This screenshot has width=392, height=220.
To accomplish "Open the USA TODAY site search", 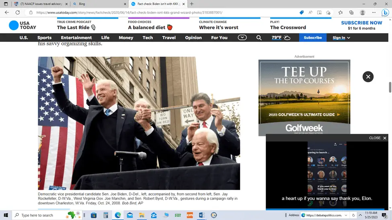I will pyautogui.click(x=259, y=38).
